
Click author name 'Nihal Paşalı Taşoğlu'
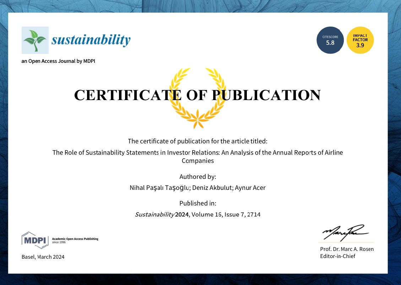click(x=159, y=188)
